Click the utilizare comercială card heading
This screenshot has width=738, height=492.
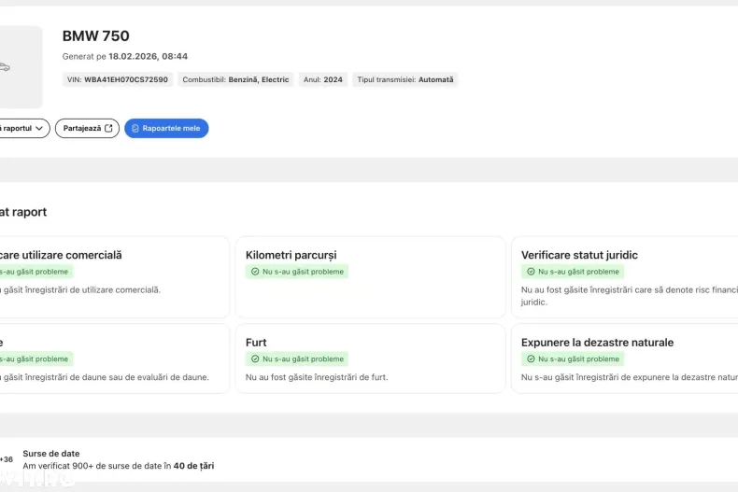(61, 255)
